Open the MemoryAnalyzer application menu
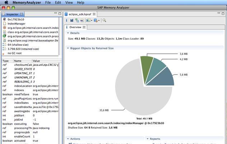This screenshot has width=227, height=144. tap(27, 3)
